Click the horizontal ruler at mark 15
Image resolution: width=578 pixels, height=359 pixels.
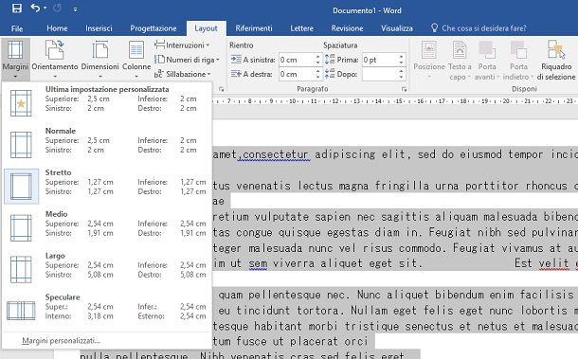399,101
